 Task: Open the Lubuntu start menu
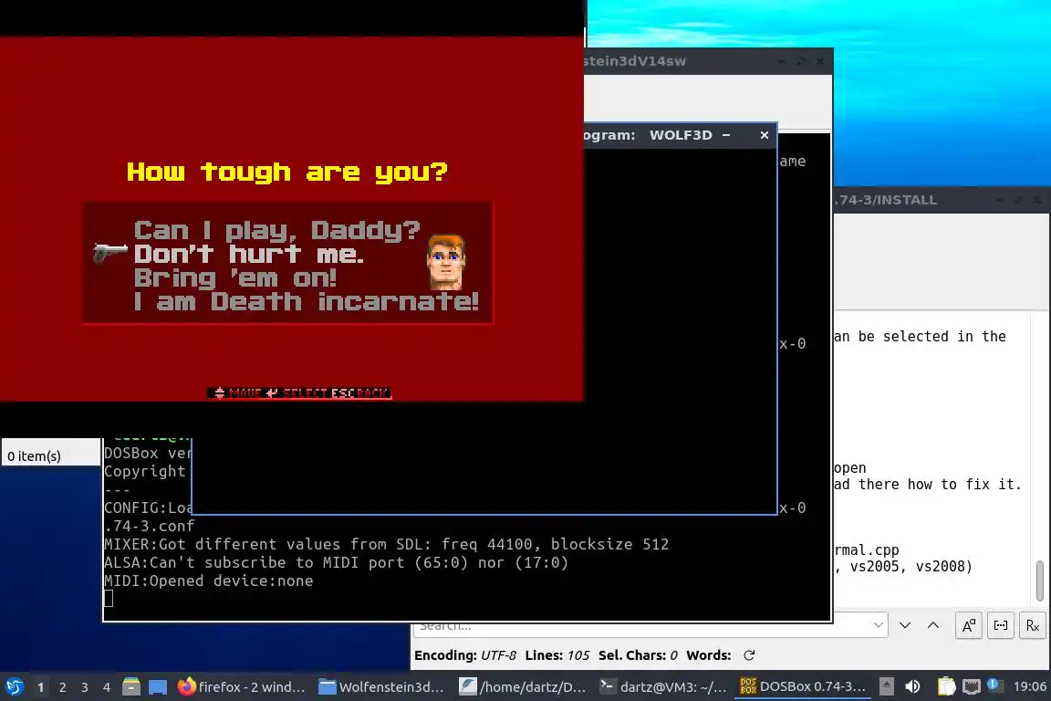pos(14,686)
